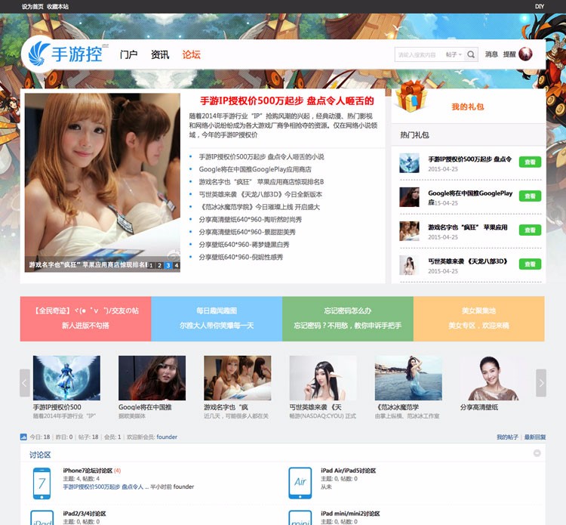Open 消息 menu item
The height and width of the screenshot is (525, 566).
(x=491, y=54)
